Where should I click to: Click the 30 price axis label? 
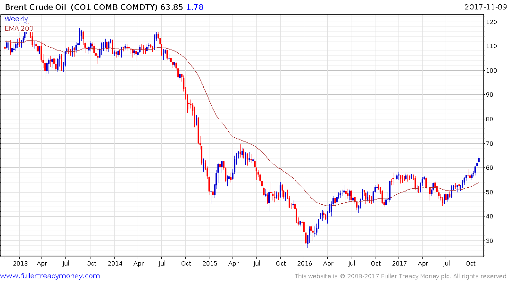490,241
